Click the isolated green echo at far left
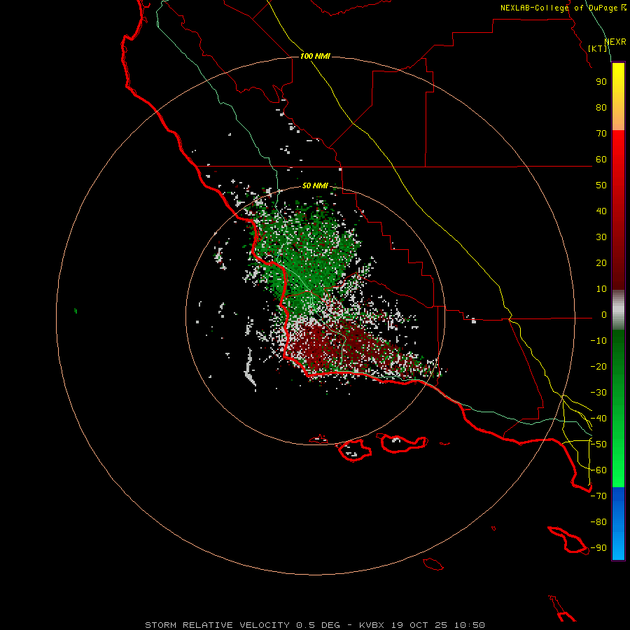630x630 pixels. 76,311
